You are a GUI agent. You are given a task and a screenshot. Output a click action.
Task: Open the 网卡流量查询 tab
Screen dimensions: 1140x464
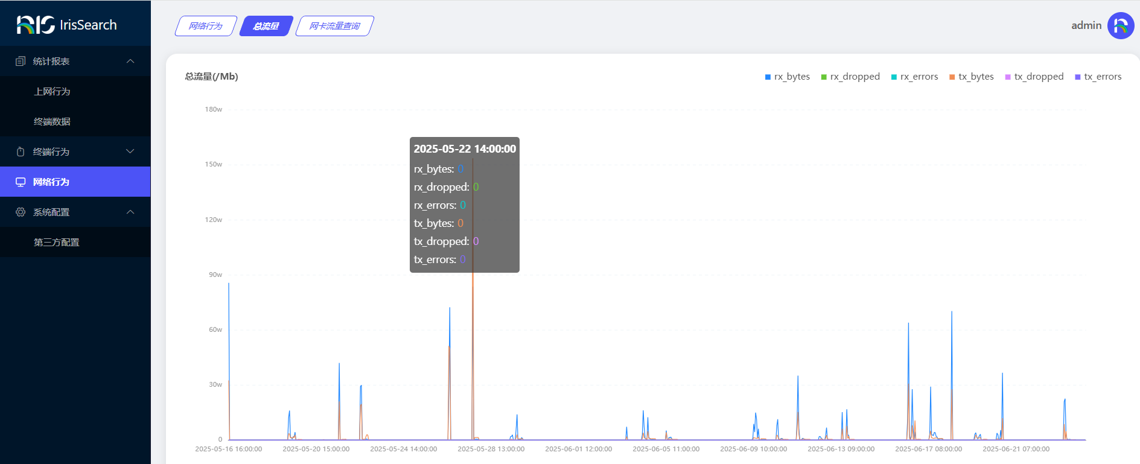(x=334, y=26)
